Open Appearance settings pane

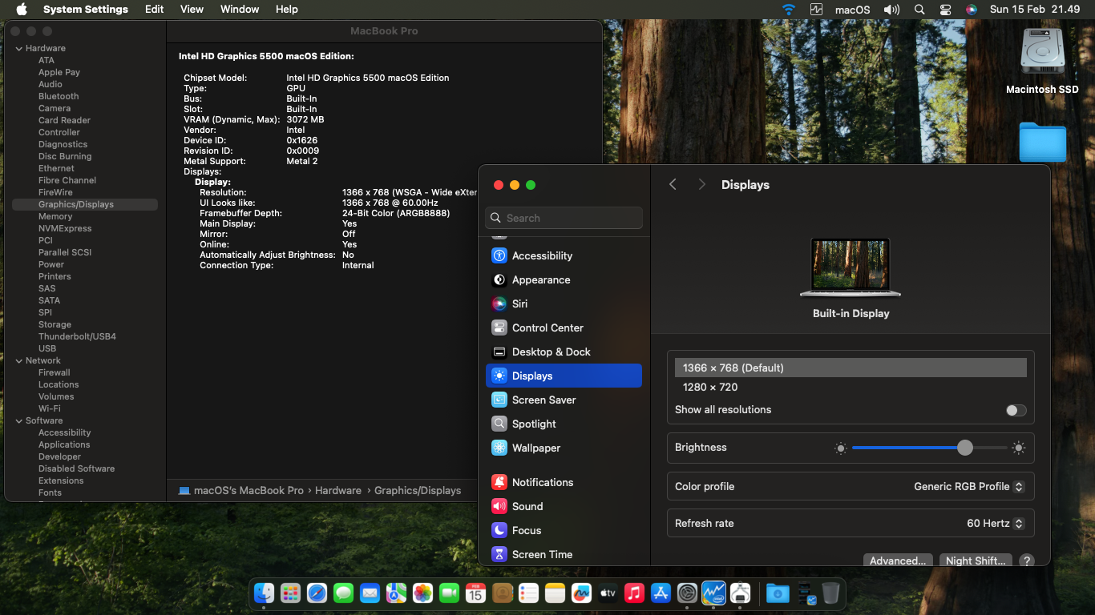[564, 279]
